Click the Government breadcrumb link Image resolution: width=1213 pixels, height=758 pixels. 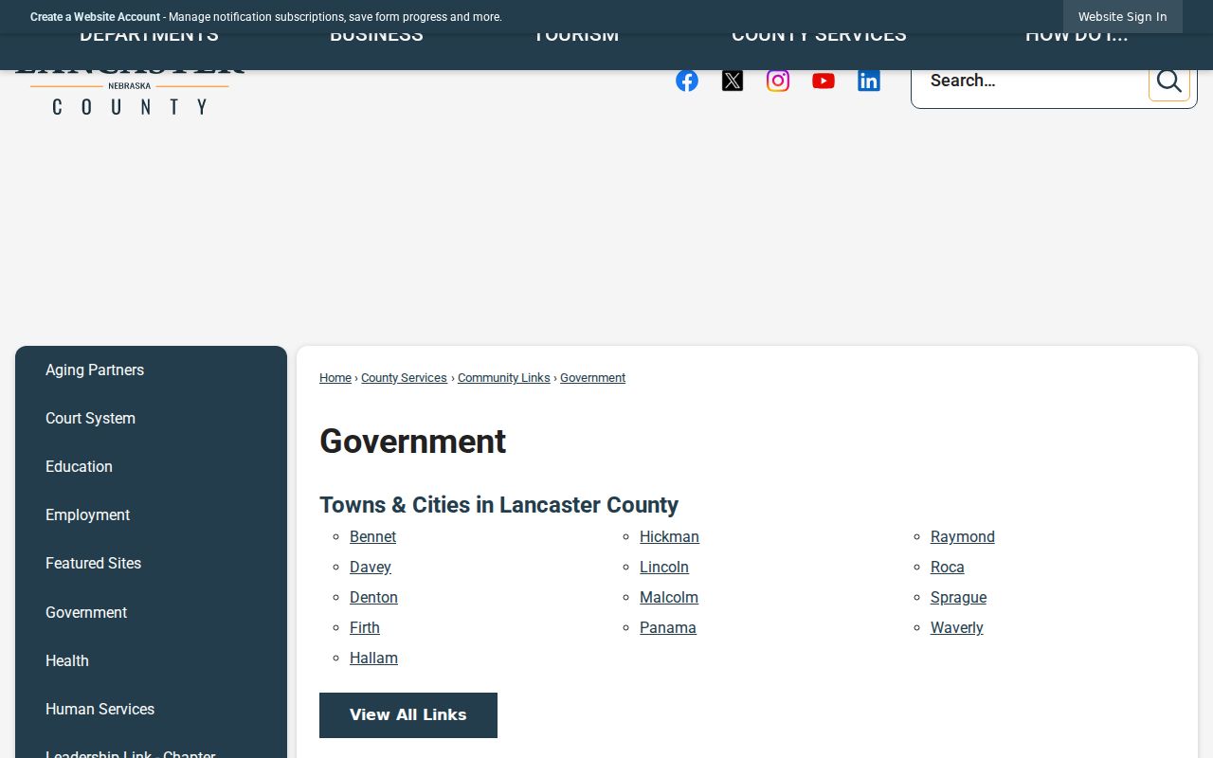coord(592,377)
